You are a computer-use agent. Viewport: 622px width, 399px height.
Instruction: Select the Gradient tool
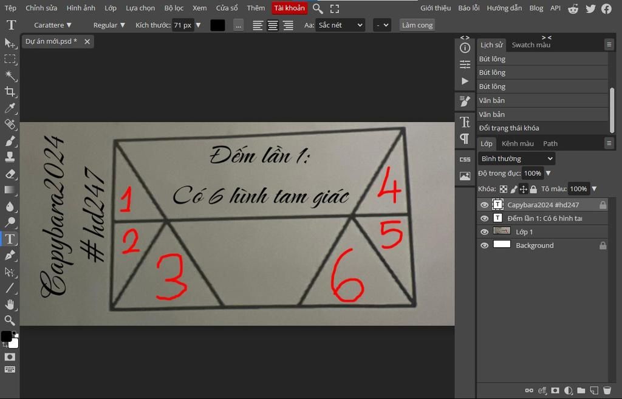[10, 190]
